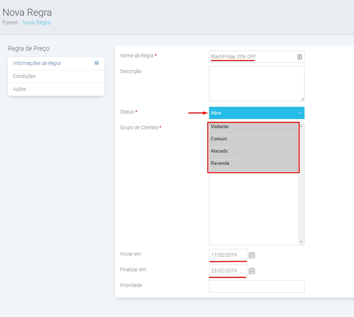Focus the Descrição text area

pos(256,84)
